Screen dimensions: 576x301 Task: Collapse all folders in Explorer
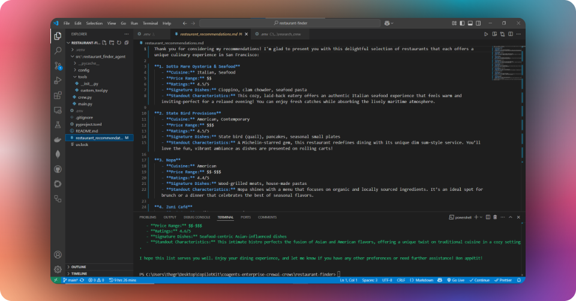click(x=127, y=43)
